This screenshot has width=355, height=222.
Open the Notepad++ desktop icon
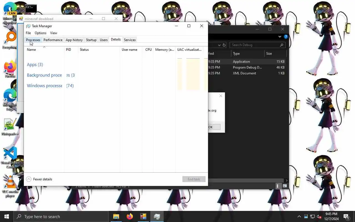tap(10, 127)
